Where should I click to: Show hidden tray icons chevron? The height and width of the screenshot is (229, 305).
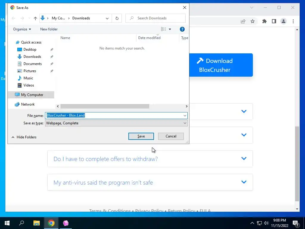pyautogui.click(x=252, y=223)
